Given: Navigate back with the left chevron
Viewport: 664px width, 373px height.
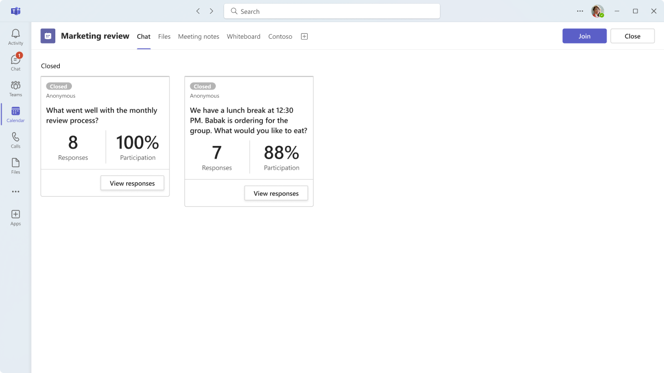Looking at the screenshot, I should point(198,11).
